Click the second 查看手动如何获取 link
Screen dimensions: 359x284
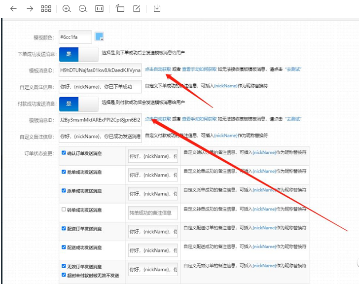pos(199,119)
